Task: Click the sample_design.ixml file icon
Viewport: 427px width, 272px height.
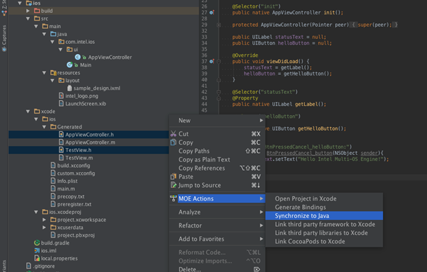Action: 69,88
